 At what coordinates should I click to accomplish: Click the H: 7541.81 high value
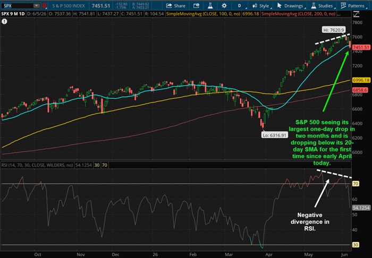point(84,14)
